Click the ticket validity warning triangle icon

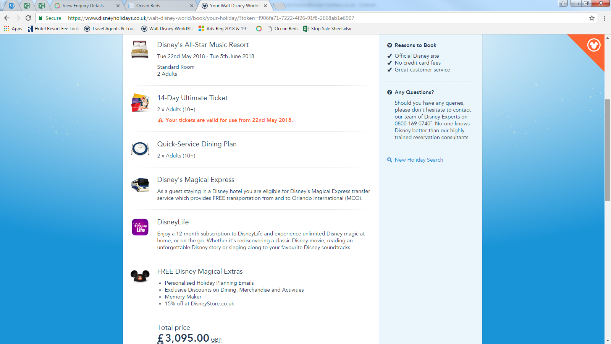pos(160,120)
